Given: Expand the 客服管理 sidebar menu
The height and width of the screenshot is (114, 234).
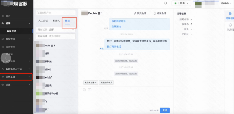Looking at the screenshot, I should click(16, 39).
